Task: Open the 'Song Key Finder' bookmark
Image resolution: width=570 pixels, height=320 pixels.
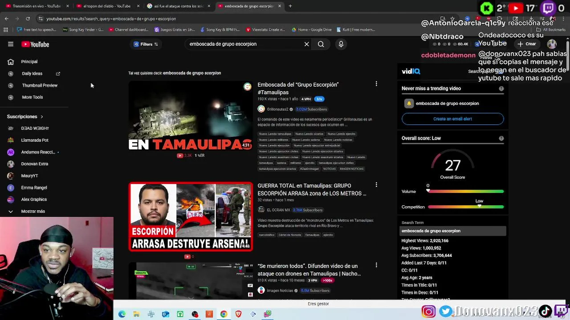Action: coord(83,30)
